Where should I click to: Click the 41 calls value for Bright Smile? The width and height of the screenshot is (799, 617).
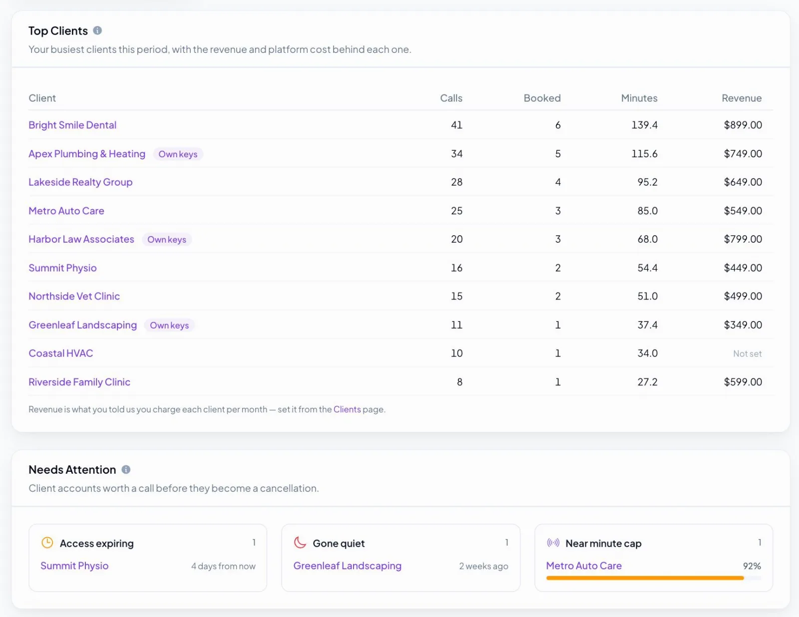tap(456, 125)
